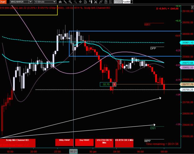Open the 10 Minute interval dropdown
This screenshot has height=154, width=194.
[54, 2]
